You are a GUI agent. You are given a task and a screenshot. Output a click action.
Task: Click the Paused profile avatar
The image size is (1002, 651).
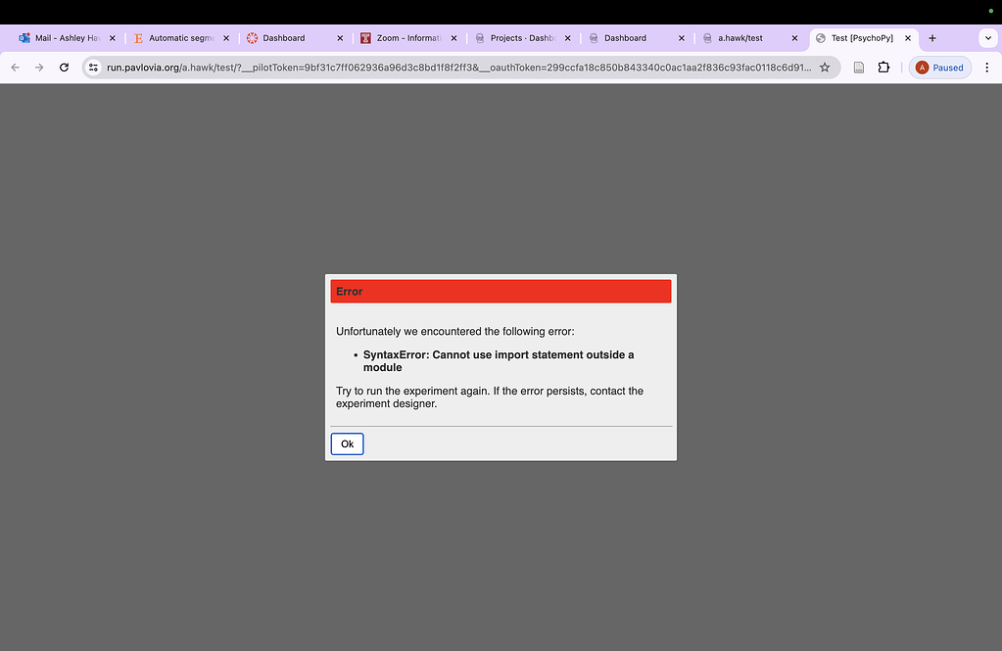tap(938, 67)
